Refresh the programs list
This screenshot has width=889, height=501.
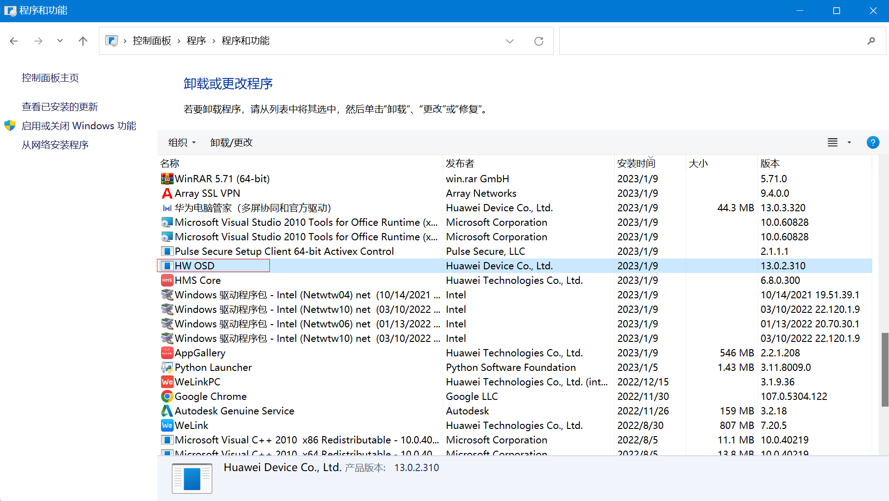click(x=539, y=41)
